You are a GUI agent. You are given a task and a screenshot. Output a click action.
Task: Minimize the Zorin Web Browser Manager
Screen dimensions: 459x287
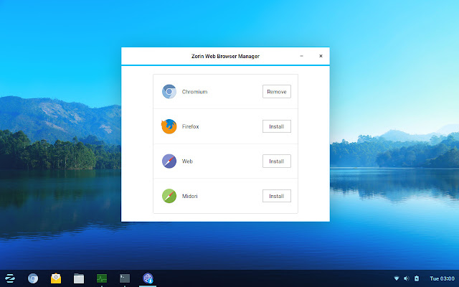301,56
